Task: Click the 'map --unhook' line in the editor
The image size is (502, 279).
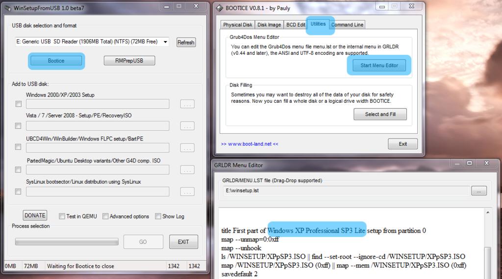Action: (x=241, y=248)
